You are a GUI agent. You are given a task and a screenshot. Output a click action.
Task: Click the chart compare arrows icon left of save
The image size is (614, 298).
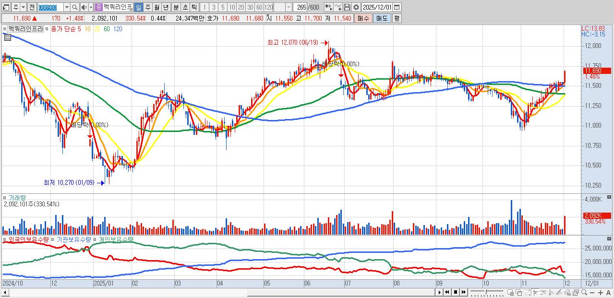(328, 7)
